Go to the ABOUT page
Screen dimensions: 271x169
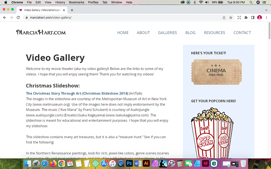click(143, 33)
